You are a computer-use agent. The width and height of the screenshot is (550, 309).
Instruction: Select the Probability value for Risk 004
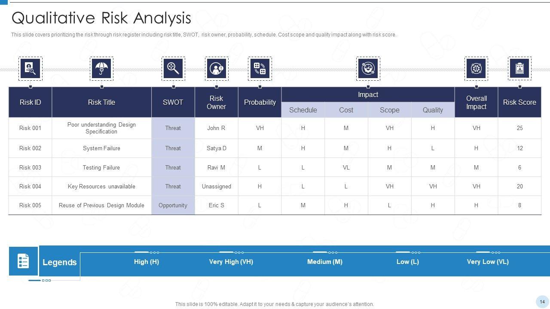(x=260, y=186)
